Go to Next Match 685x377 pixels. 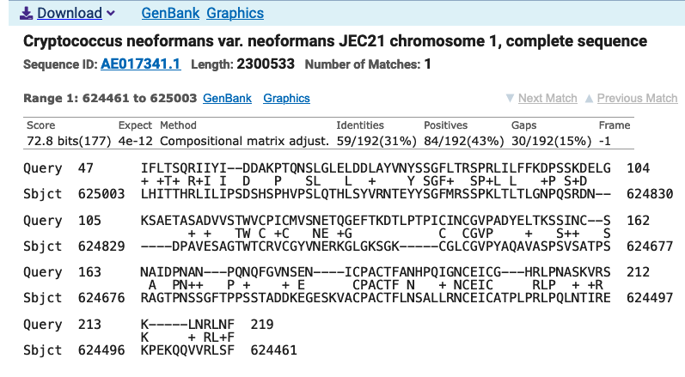(x=547, y=98)
